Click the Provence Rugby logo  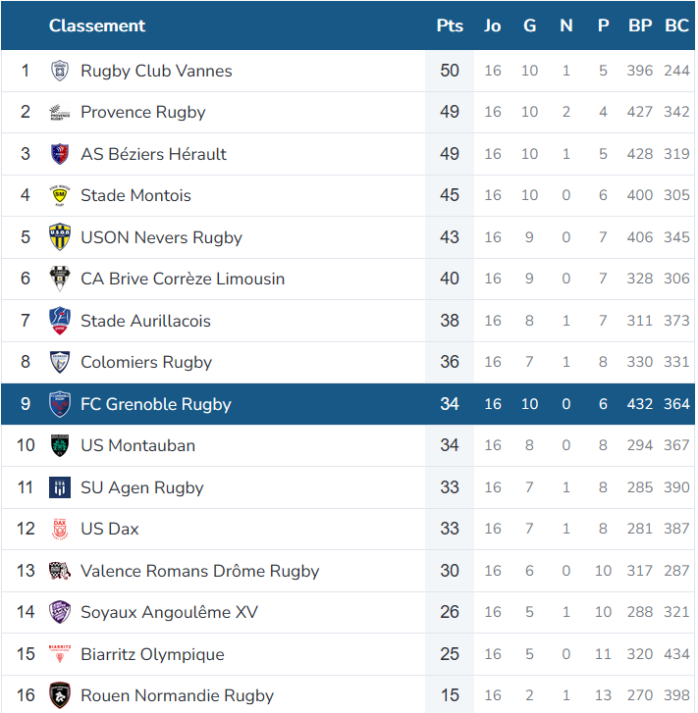60,113
